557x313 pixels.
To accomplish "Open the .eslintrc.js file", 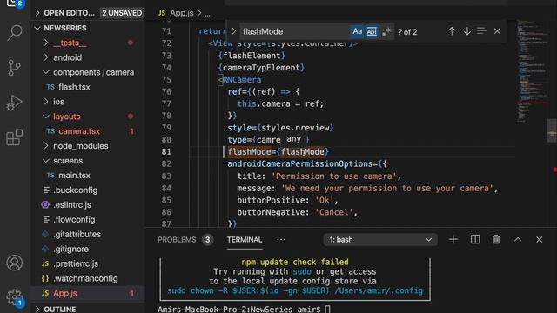I will point(89,205).
